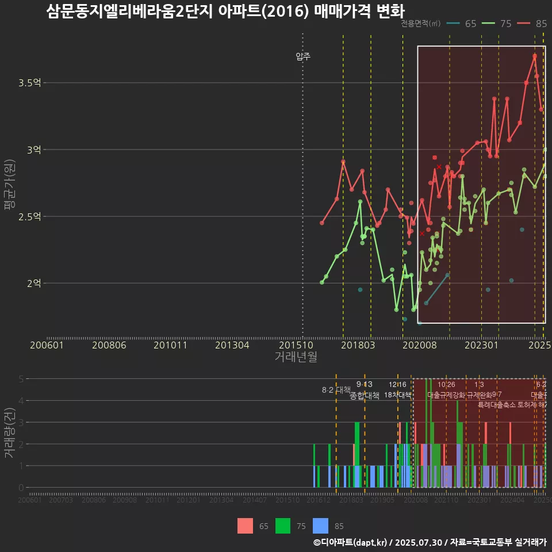
Task: Click 201905 on the volume chart x-axis
Action: click(382, 500)
